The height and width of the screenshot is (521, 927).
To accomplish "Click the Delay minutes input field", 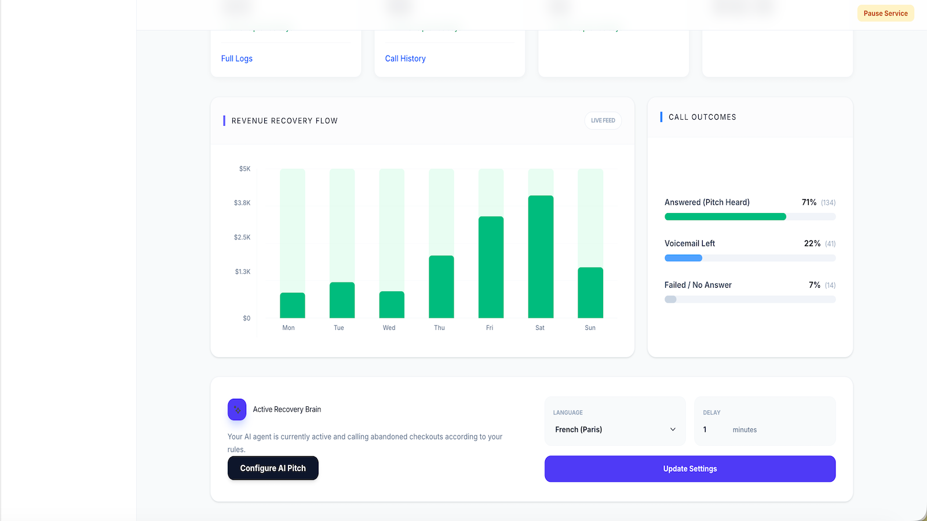I will [x=714, y=430].
